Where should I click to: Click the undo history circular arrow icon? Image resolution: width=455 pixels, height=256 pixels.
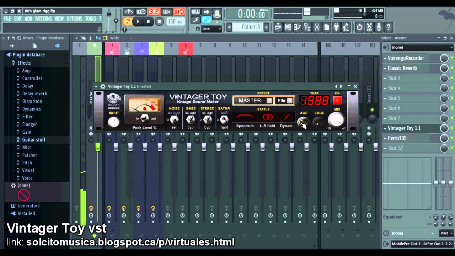[359, 27]
